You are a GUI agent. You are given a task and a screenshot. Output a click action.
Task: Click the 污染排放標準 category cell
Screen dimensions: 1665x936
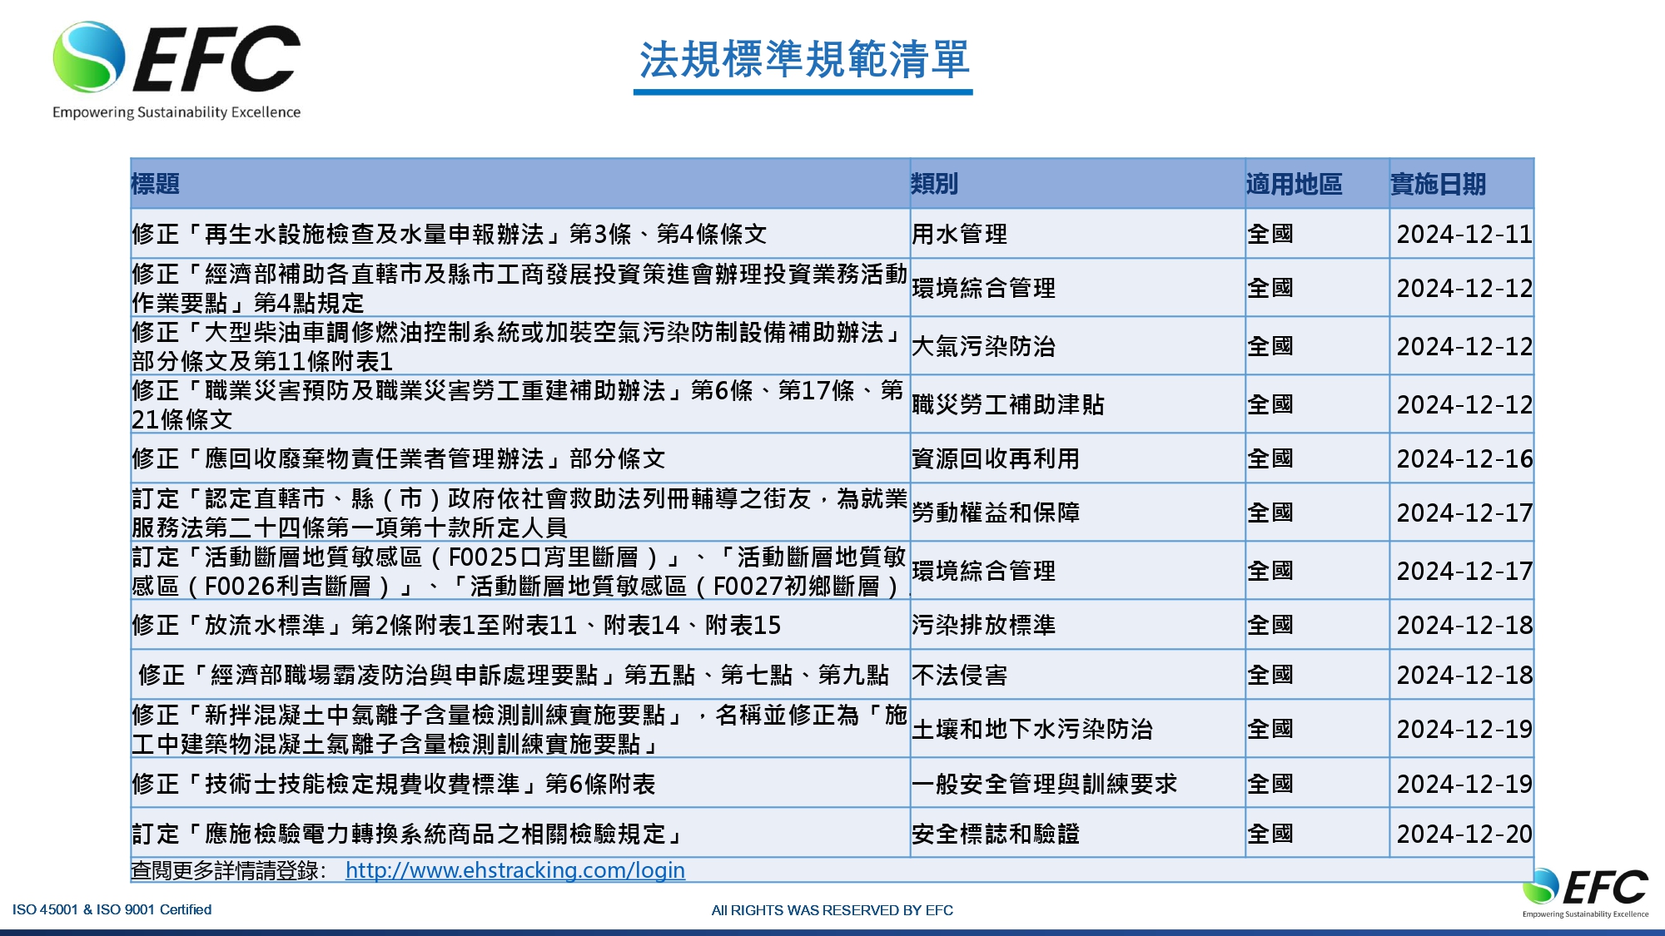pos(1077,625)
